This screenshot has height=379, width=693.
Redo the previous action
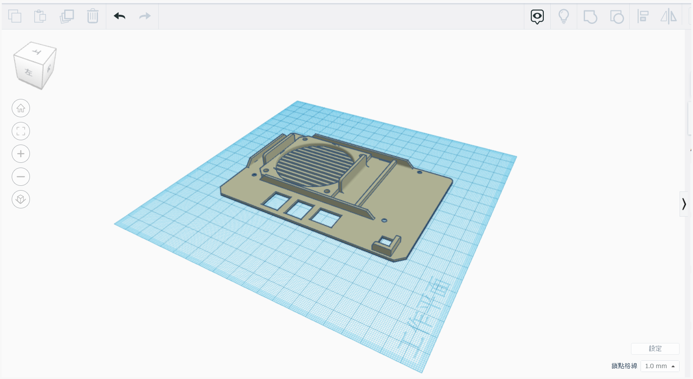[145, 16]
